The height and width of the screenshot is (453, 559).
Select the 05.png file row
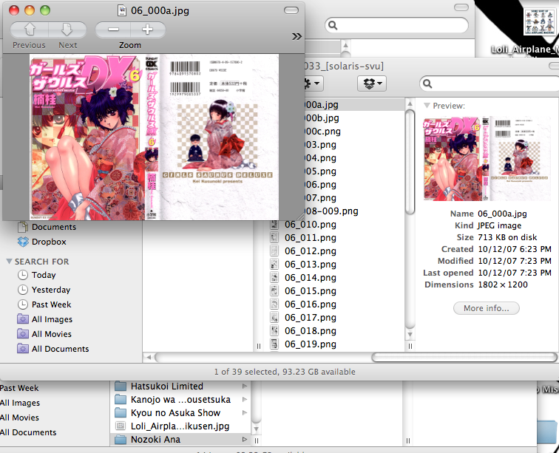[x=354, y=171]
